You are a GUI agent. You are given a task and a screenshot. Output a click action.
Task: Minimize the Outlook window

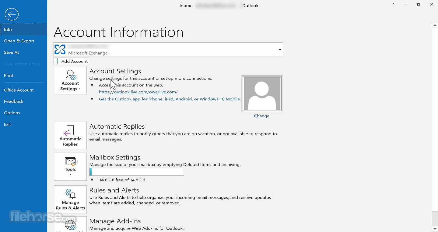(406, 5)
